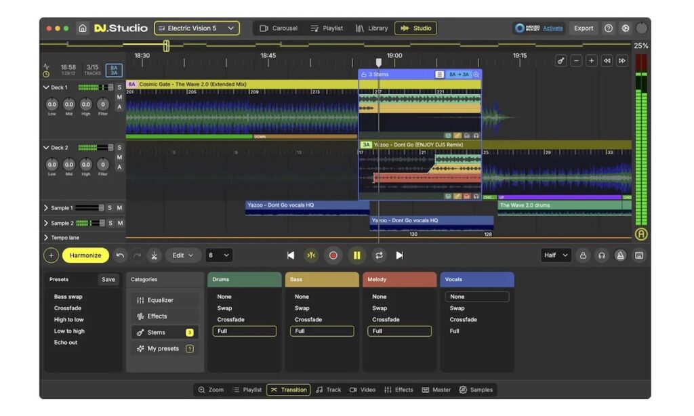
Task: Mute the Sample 2 track
Action: 119,223
